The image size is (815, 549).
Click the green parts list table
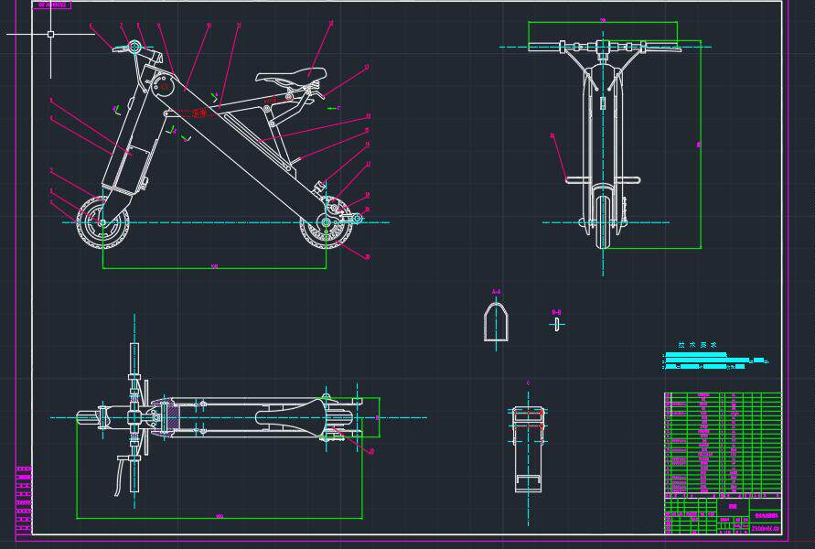point(723,443)
